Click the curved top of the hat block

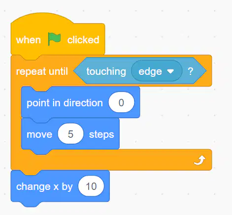click(43, 18)
